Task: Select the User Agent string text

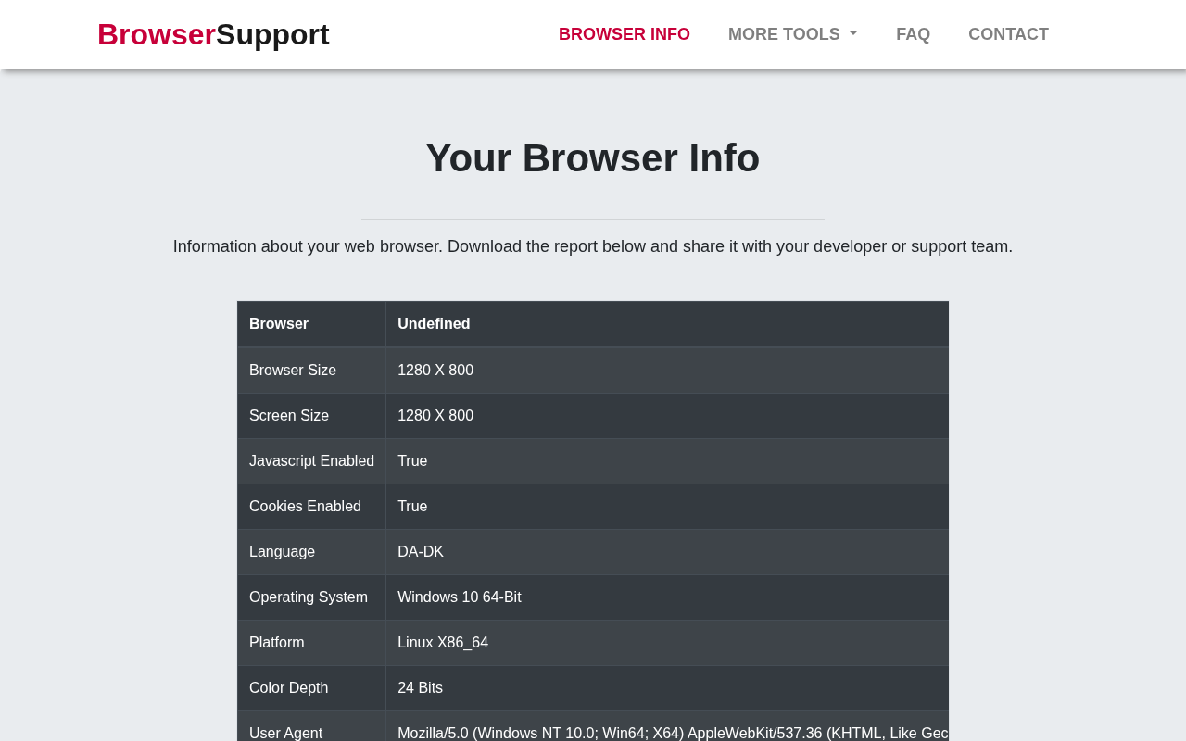Action: pos(673,733)
